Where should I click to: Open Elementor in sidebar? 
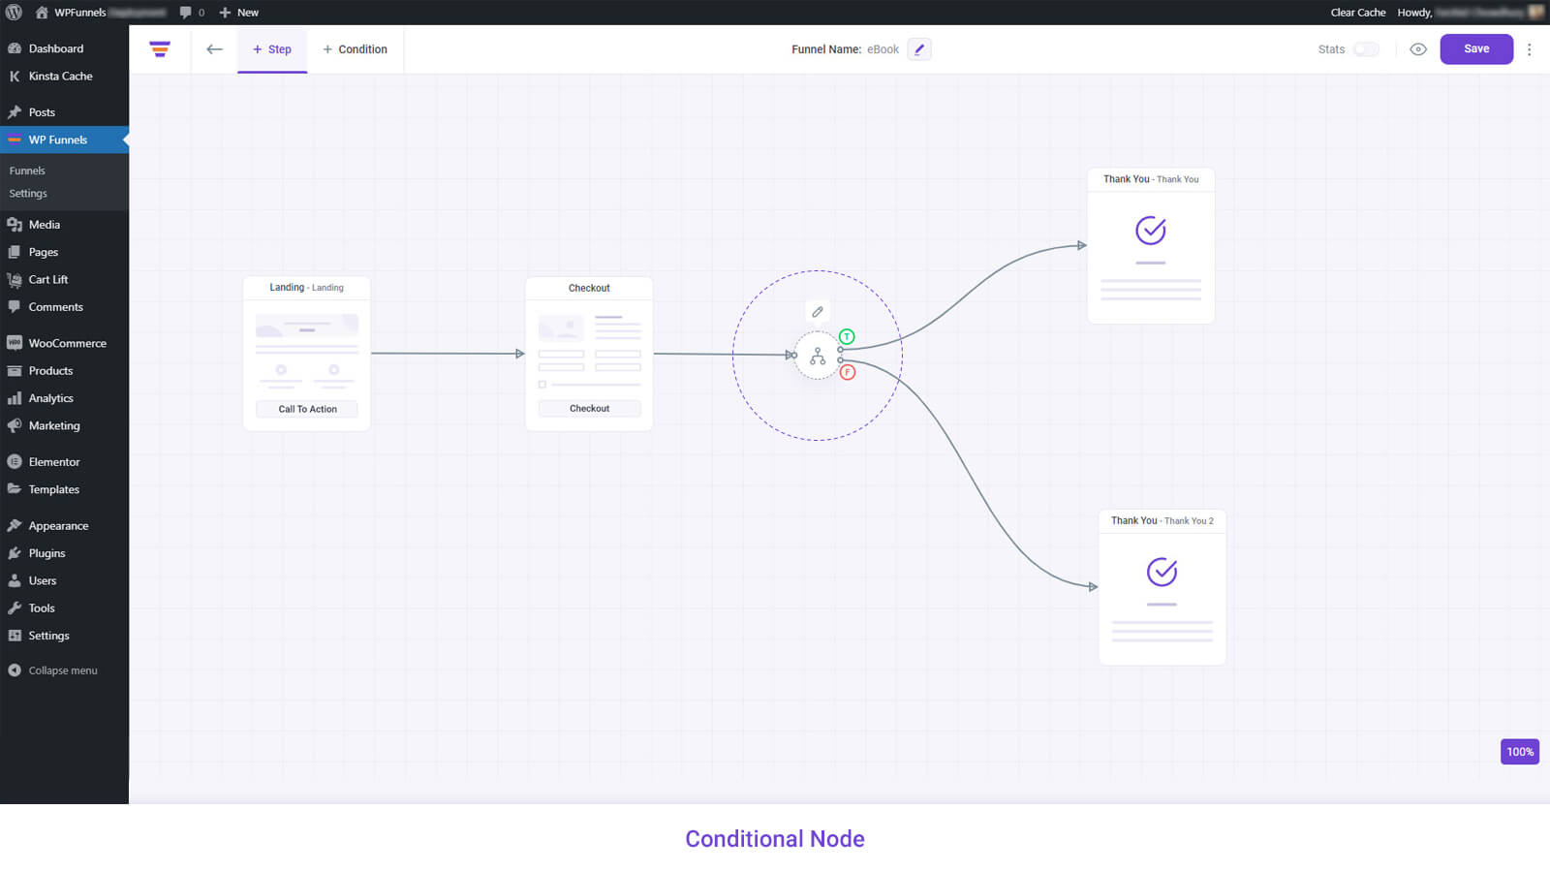click(64, 462)
